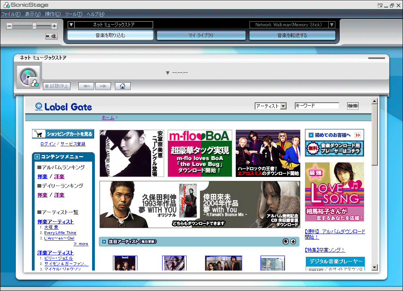This screenshot has height=291, width=403.
Task: Switch to the 音楽を転送する tab
Action: (x=292, y=35)
